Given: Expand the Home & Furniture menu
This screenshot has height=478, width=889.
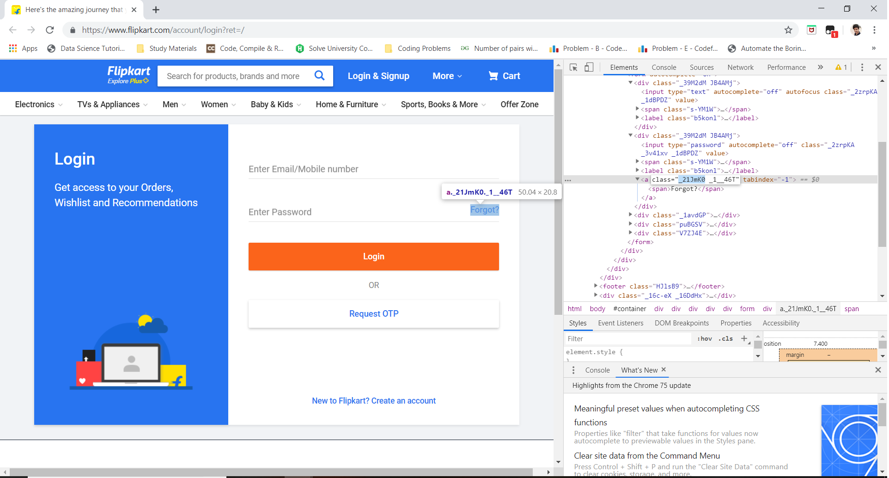Looking at the screenshot, I should 351,105.
